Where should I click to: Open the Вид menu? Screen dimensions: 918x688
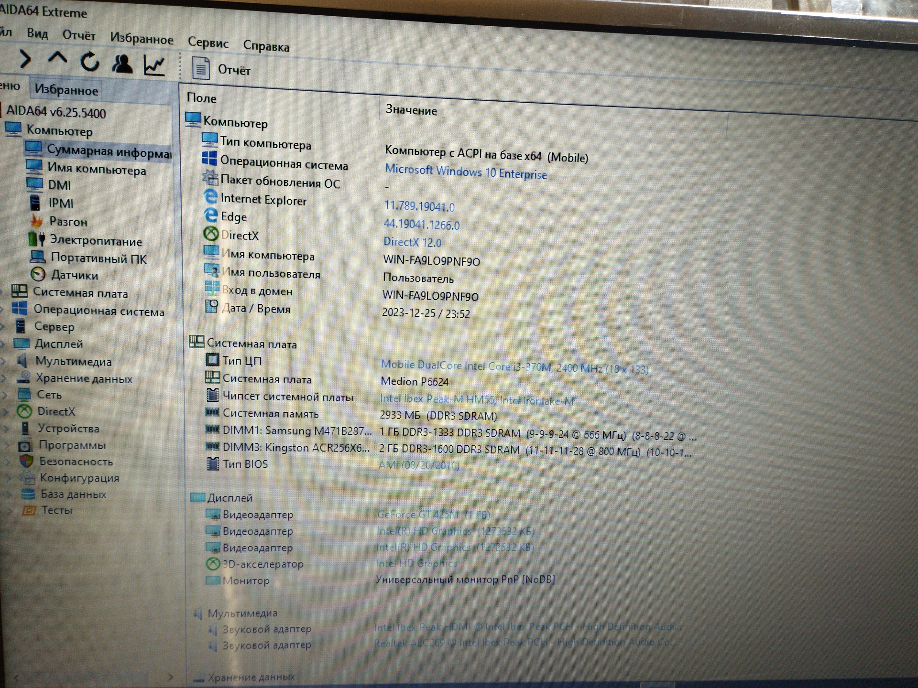[x=37, y=33]
